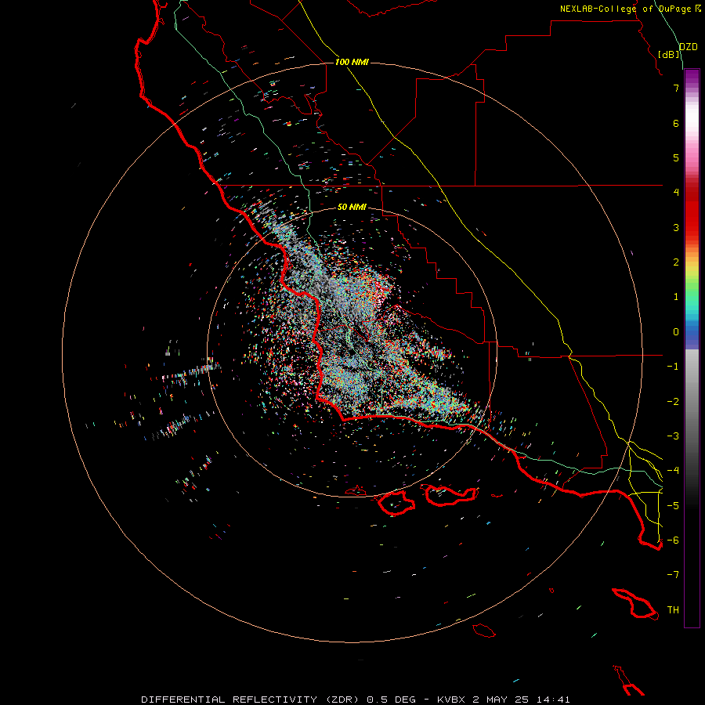Click the 50 NMI range ring label
The image size is (705, 705).
tap(352, 207)
